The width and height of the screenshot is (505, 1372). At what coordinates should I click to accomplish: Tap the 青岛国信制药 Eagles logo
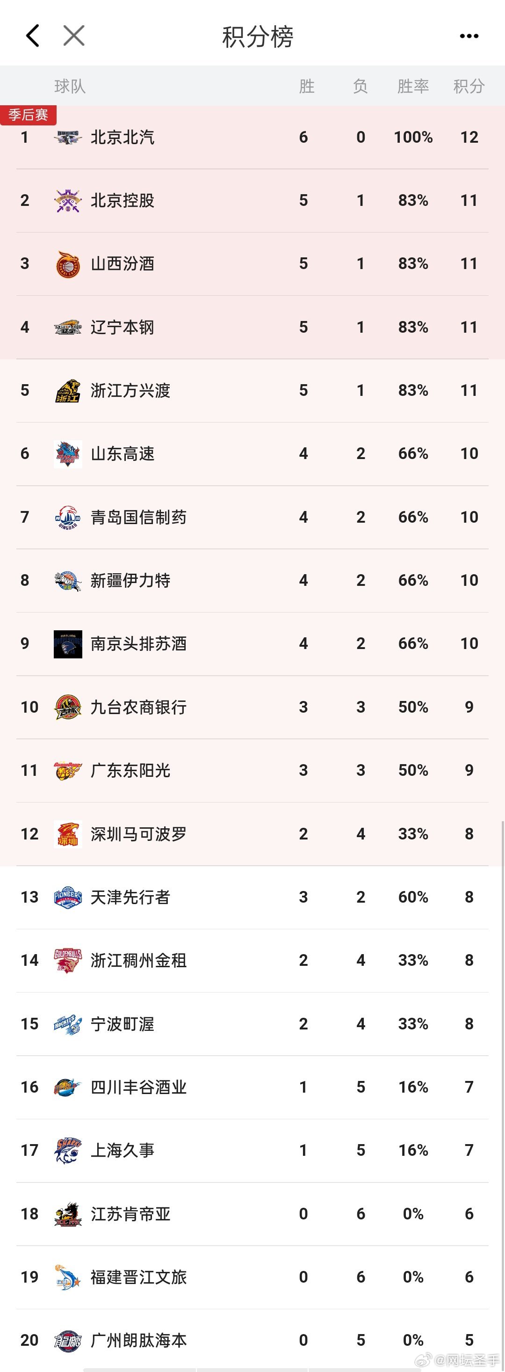68,516
